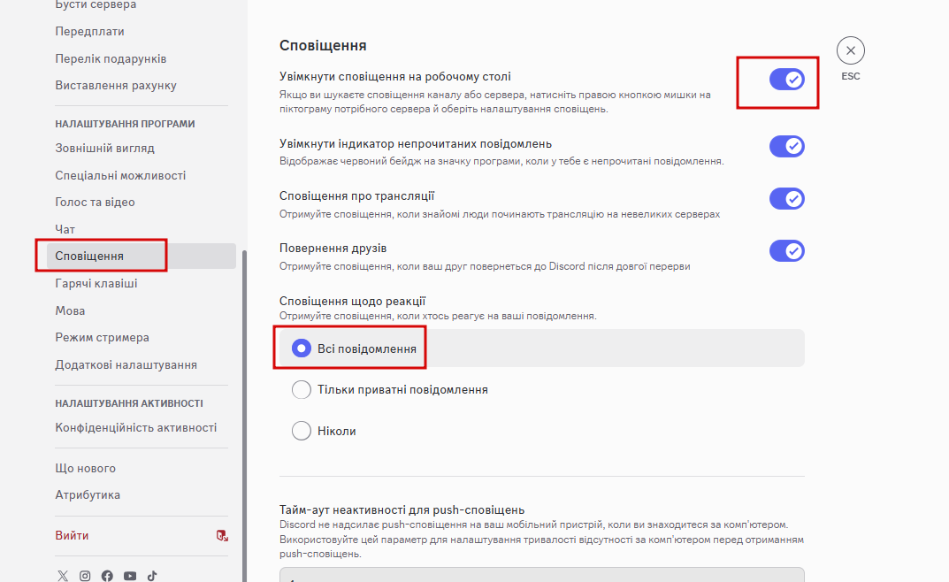Open the push inactivity timeout dropdown

(x=541, y=575)
